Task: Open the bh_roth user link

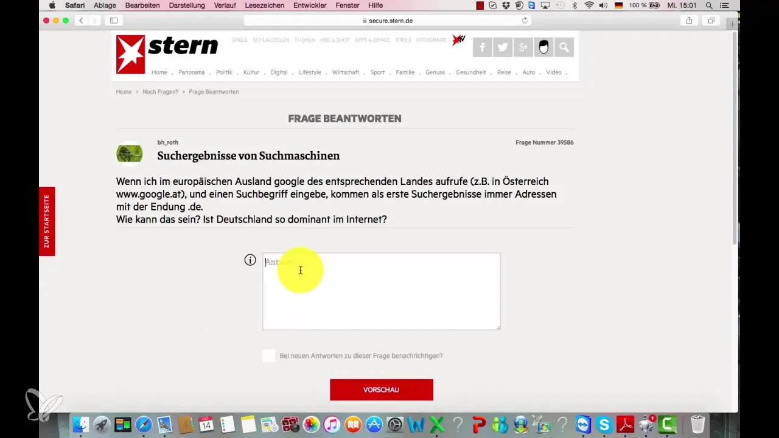Action: pyautogui.click(x=167, y=142)
